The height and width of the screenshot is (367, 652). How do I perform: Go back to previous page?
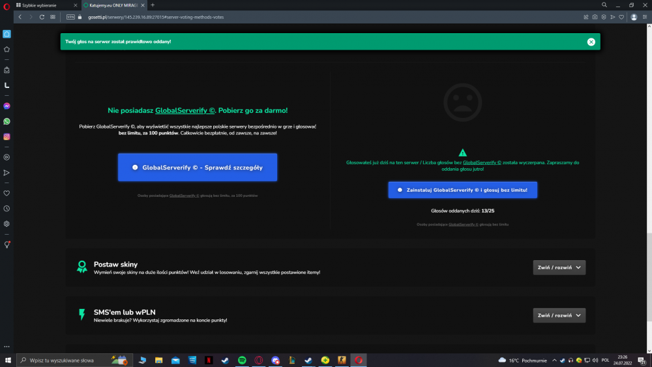click(x=20, y=17)
